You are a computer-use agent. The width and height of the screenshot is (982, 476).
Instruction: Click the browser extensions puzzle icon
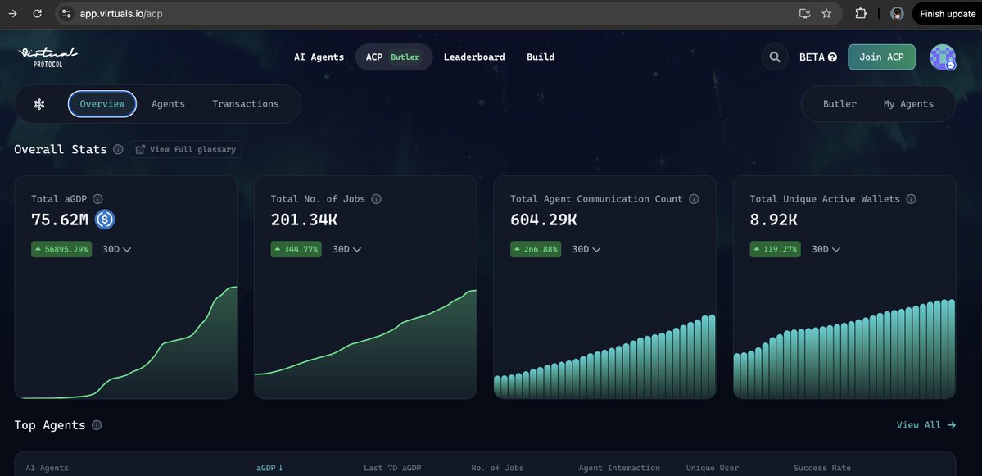[861, 13]
